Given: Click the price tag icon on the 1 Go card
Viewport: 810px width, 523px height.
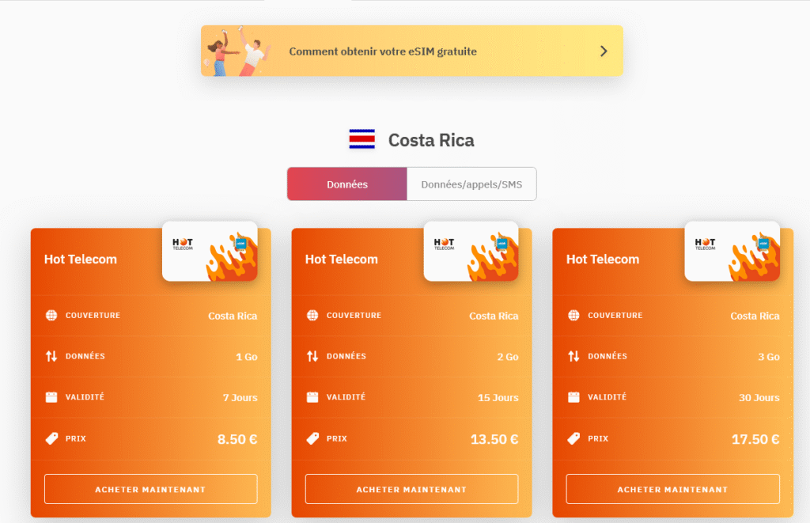Looking at the screenshot, I should (51, 438).
